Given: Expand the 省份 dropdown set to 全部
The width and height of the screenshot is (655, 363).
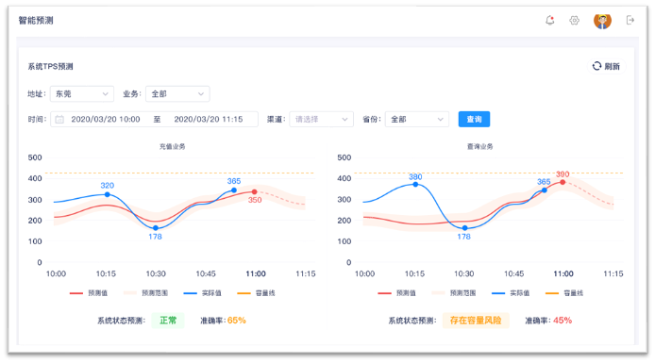Looking at the screenshot, I should (x=417, y=120).
